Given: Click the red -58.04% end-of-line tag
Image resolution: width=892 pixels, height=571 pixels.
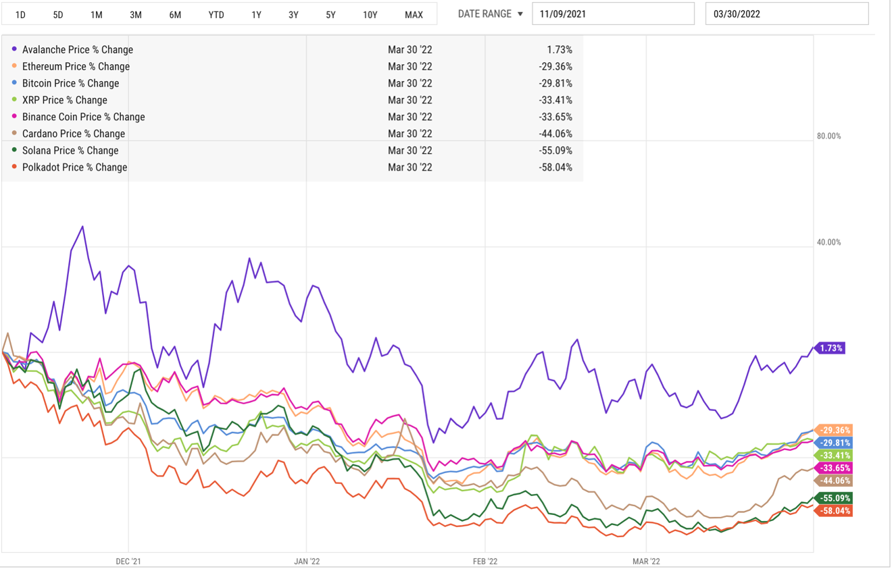Looking at the screenshot, I should tap(833, 511).
